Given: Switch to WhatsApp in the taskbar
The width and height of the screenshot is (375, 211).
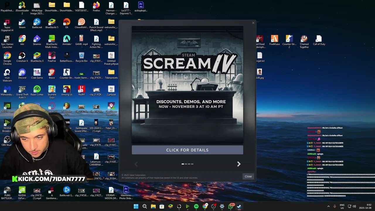Looking at the screenshot, I should coord(231,206).
